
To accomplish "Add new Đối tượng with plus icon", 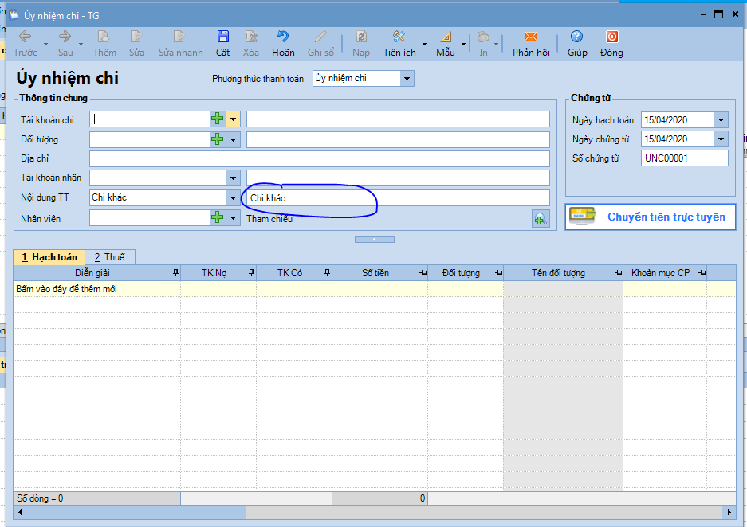I will pyautogui.click(x=217, y=139).
